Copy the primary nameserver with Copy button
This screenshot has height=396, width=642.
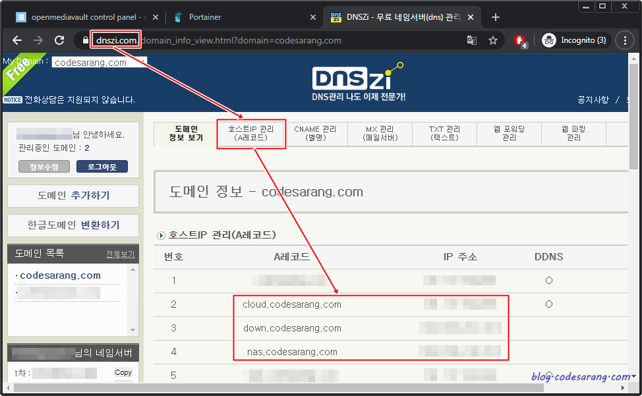123,372
